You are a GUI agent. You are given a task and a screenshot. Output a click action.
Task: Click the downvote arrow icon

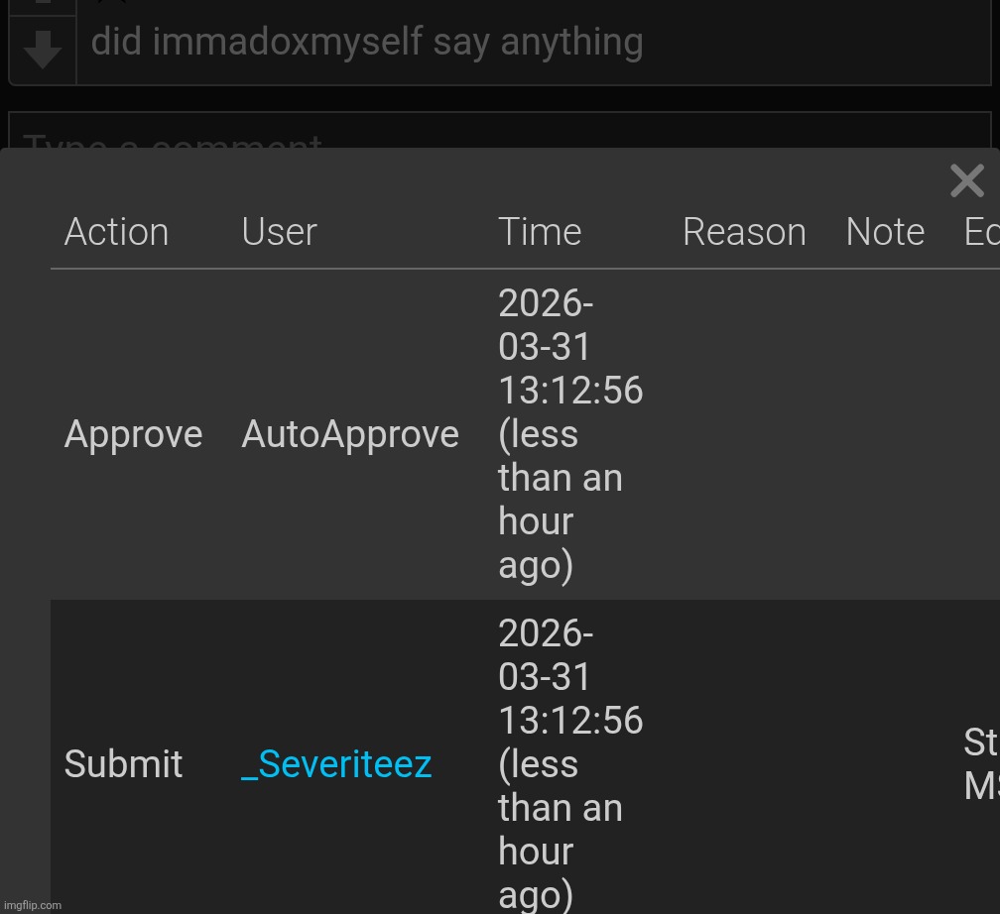[x=42, y=50]
